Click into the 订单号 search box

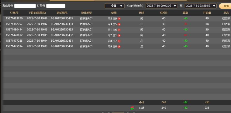[56, 6]
